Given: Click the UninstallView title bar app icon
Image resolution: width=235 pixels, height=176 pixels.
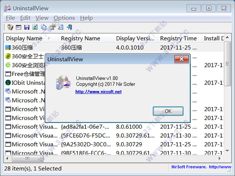Looking at the screenshot, I should click(7, 8).
